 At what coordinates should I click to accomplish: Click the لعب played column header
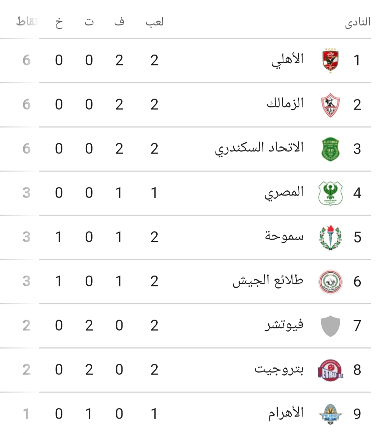click(154, 22)
